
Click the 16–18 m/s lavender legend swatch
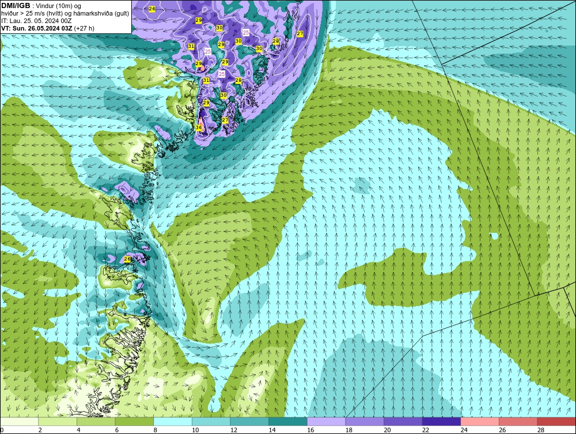tap(326, 421)
